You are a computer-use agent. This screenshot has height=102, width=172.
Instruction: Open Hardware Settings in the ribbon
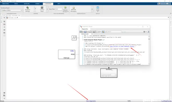tap(27, 9)
